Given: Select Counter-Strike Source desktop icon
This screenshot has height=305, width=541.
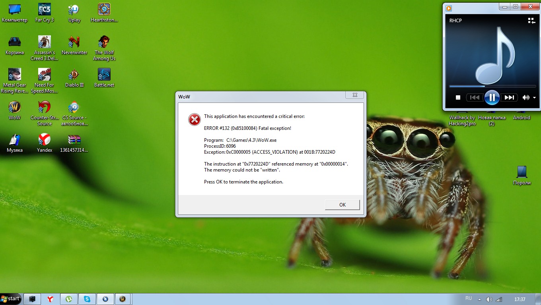Looking at the screenshot, I should 45,114.
